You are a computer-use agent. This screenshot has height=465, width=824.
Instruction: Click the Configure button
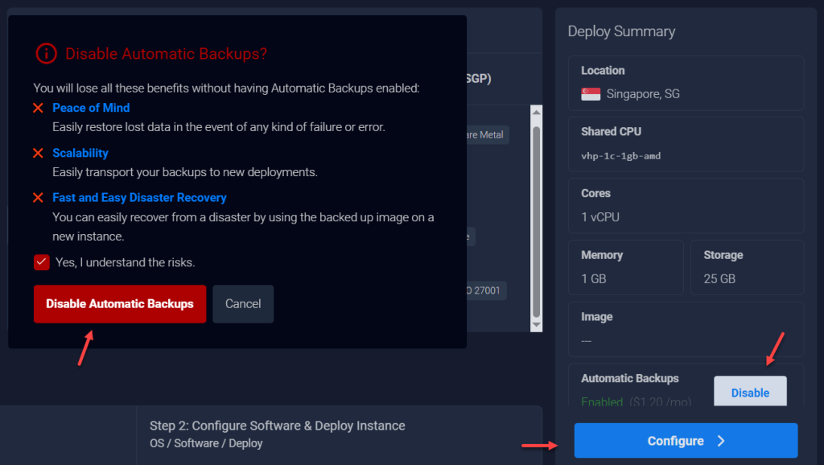point(686,441)
